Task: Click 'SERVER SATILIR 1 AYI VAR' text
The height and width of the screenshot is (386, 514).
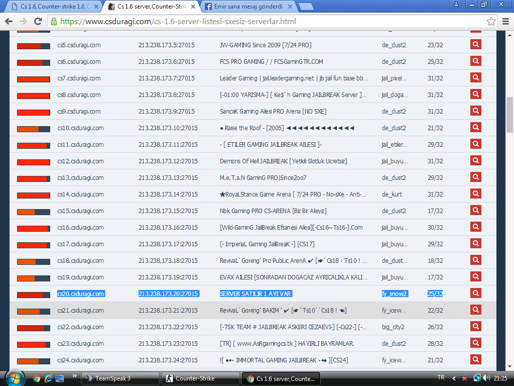Action: pyautogui.click(x=255, y=294)
